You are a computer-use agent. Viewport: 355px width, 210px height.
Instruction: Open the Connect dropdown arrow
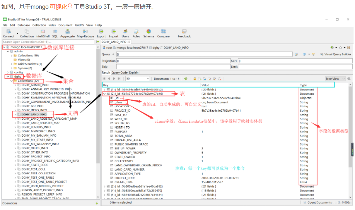pyautogui.click(x=17, y=33)
